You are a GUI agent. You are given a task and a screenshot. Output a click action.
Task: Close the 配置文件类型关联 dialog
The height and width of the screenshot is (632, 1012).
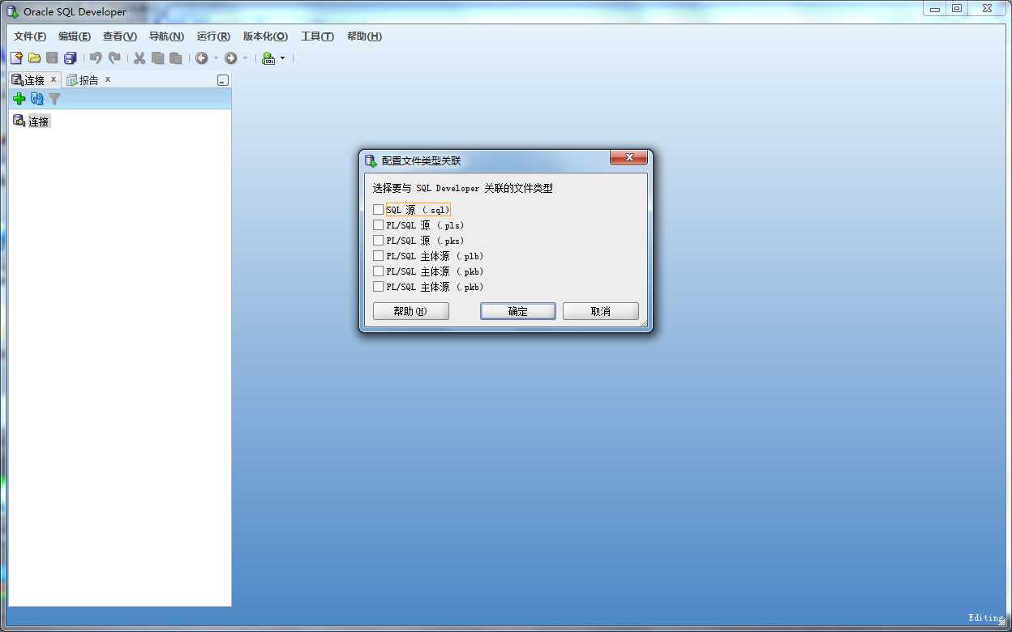(x=628, y=159)
